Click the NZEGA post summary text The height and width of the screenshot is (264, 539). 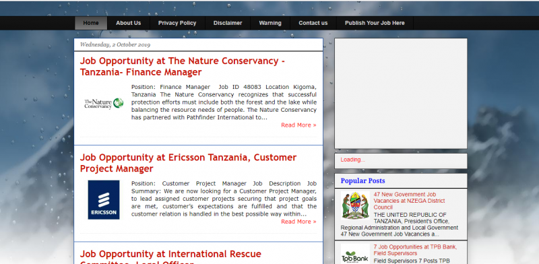click(399, 224)
